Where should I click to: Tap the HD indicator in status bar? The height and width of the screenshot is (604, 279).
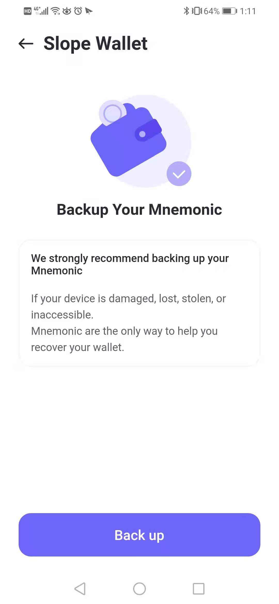click(27, 11)
